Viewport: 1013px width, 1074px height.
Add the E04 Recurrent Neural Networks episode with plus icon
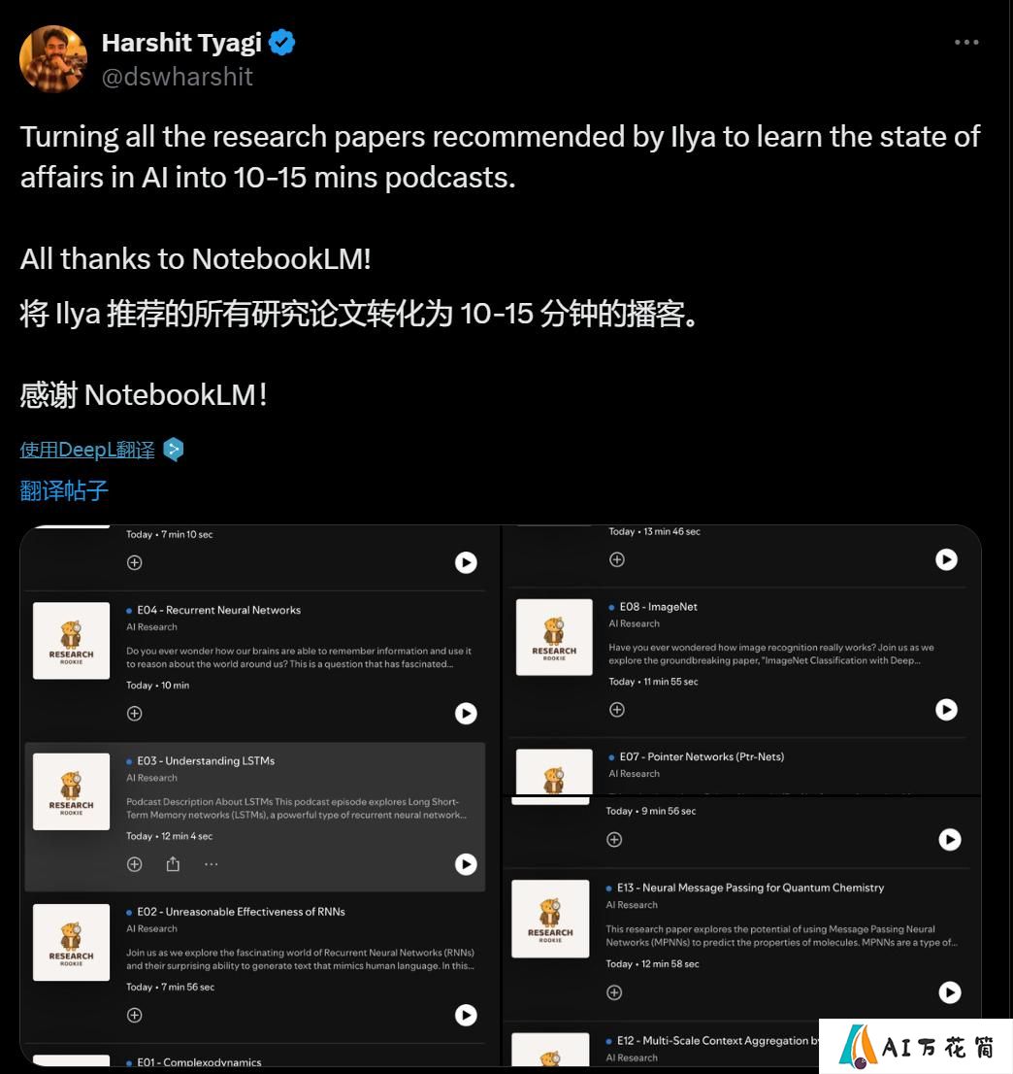pos(135,714)
